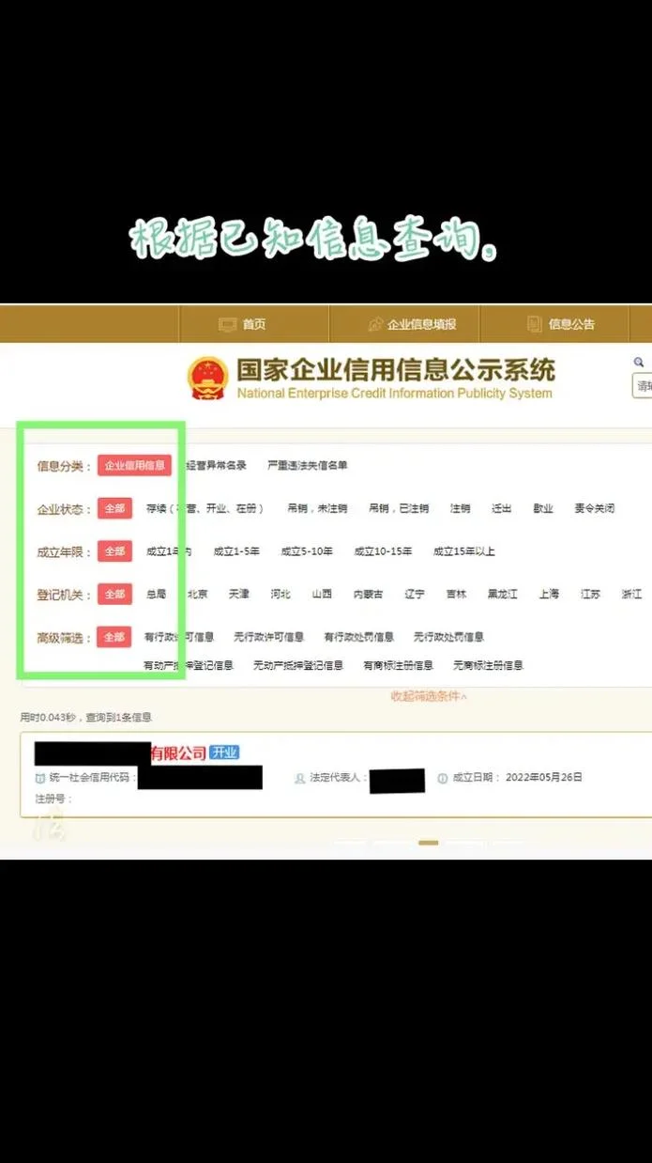Filter by 成立1-5年
Image resolution: width=652 pixels, height=1163 pixels.
[x=236, y=551]
